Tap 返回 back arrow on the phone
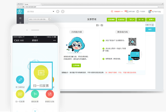 point(17,40)
